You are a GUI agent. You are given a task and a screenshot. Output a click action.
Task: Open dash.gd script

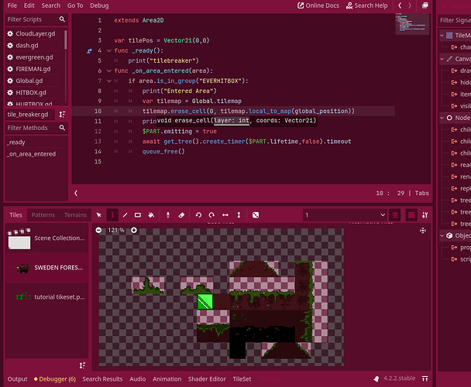tap(35, 46)
